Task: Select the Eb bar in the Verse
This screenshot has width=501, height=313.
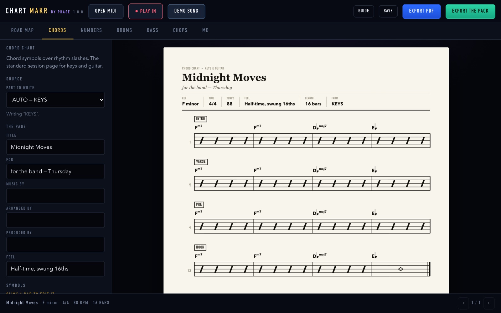Action: 401,183
